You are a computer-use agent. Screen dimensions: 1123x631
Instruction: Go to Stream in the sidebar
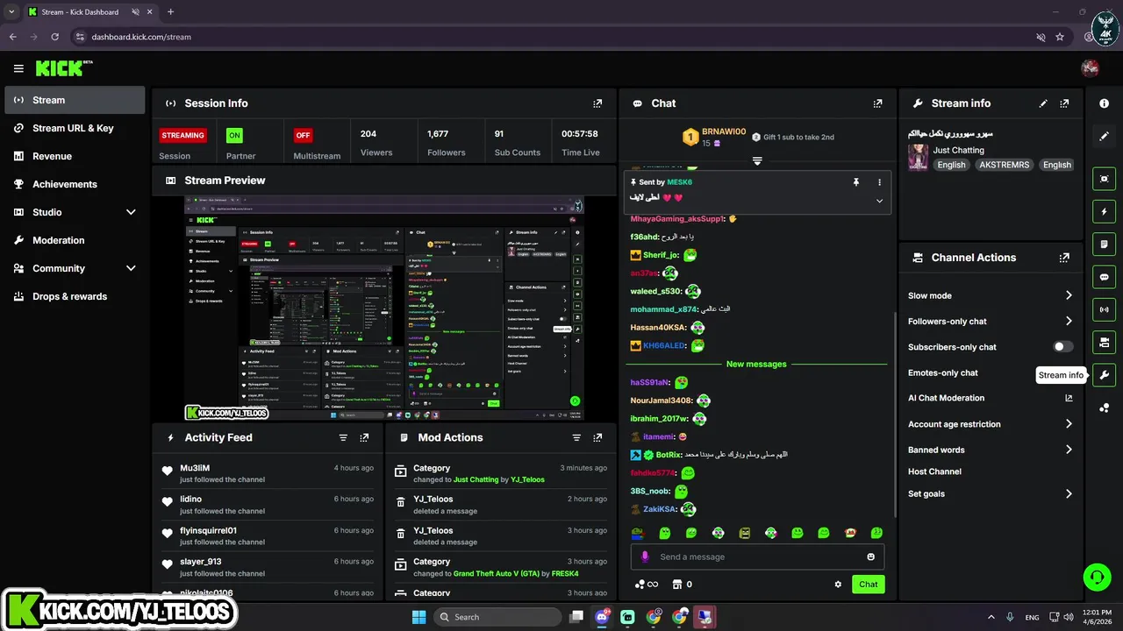click(x=75, y=100)
